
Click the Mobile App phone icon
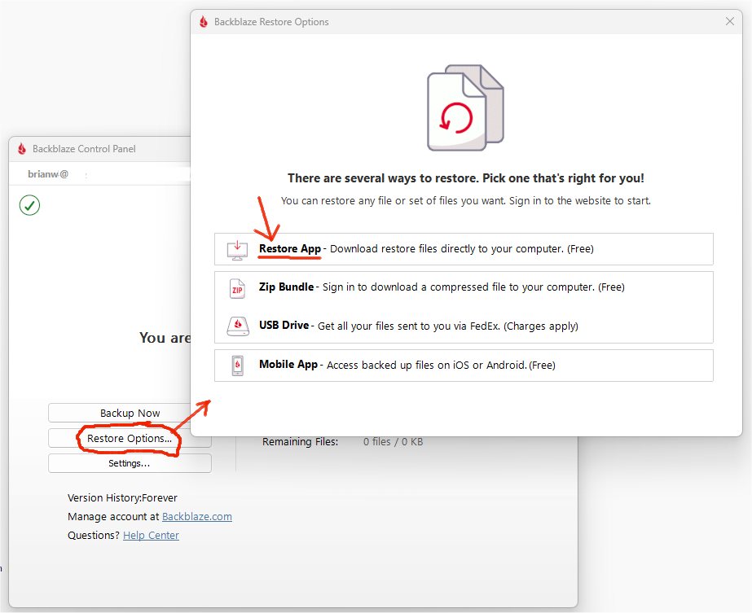[237, 365]
